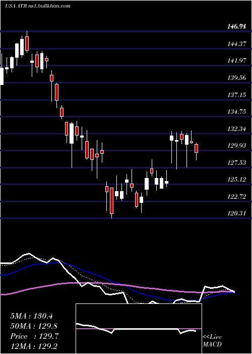The image size is (252, 354).
Task: Click the Price : 129.7 readout
Action: pos(35,336)
